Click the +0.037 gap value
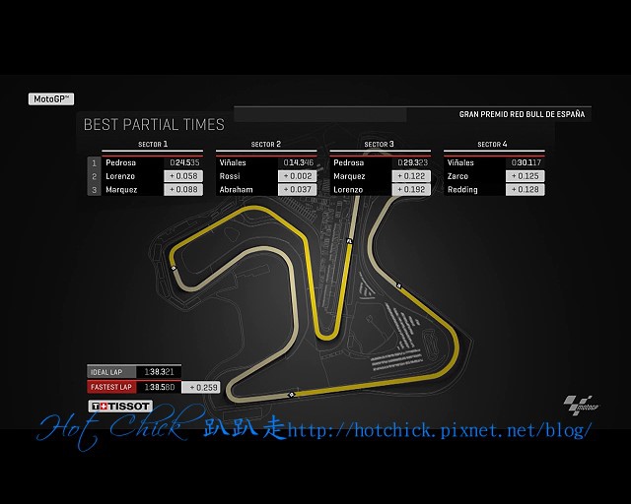 [x=298, y=190]
